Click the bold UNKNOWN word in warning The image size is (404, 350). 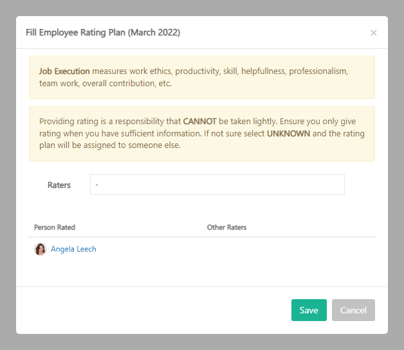[288, 133]
